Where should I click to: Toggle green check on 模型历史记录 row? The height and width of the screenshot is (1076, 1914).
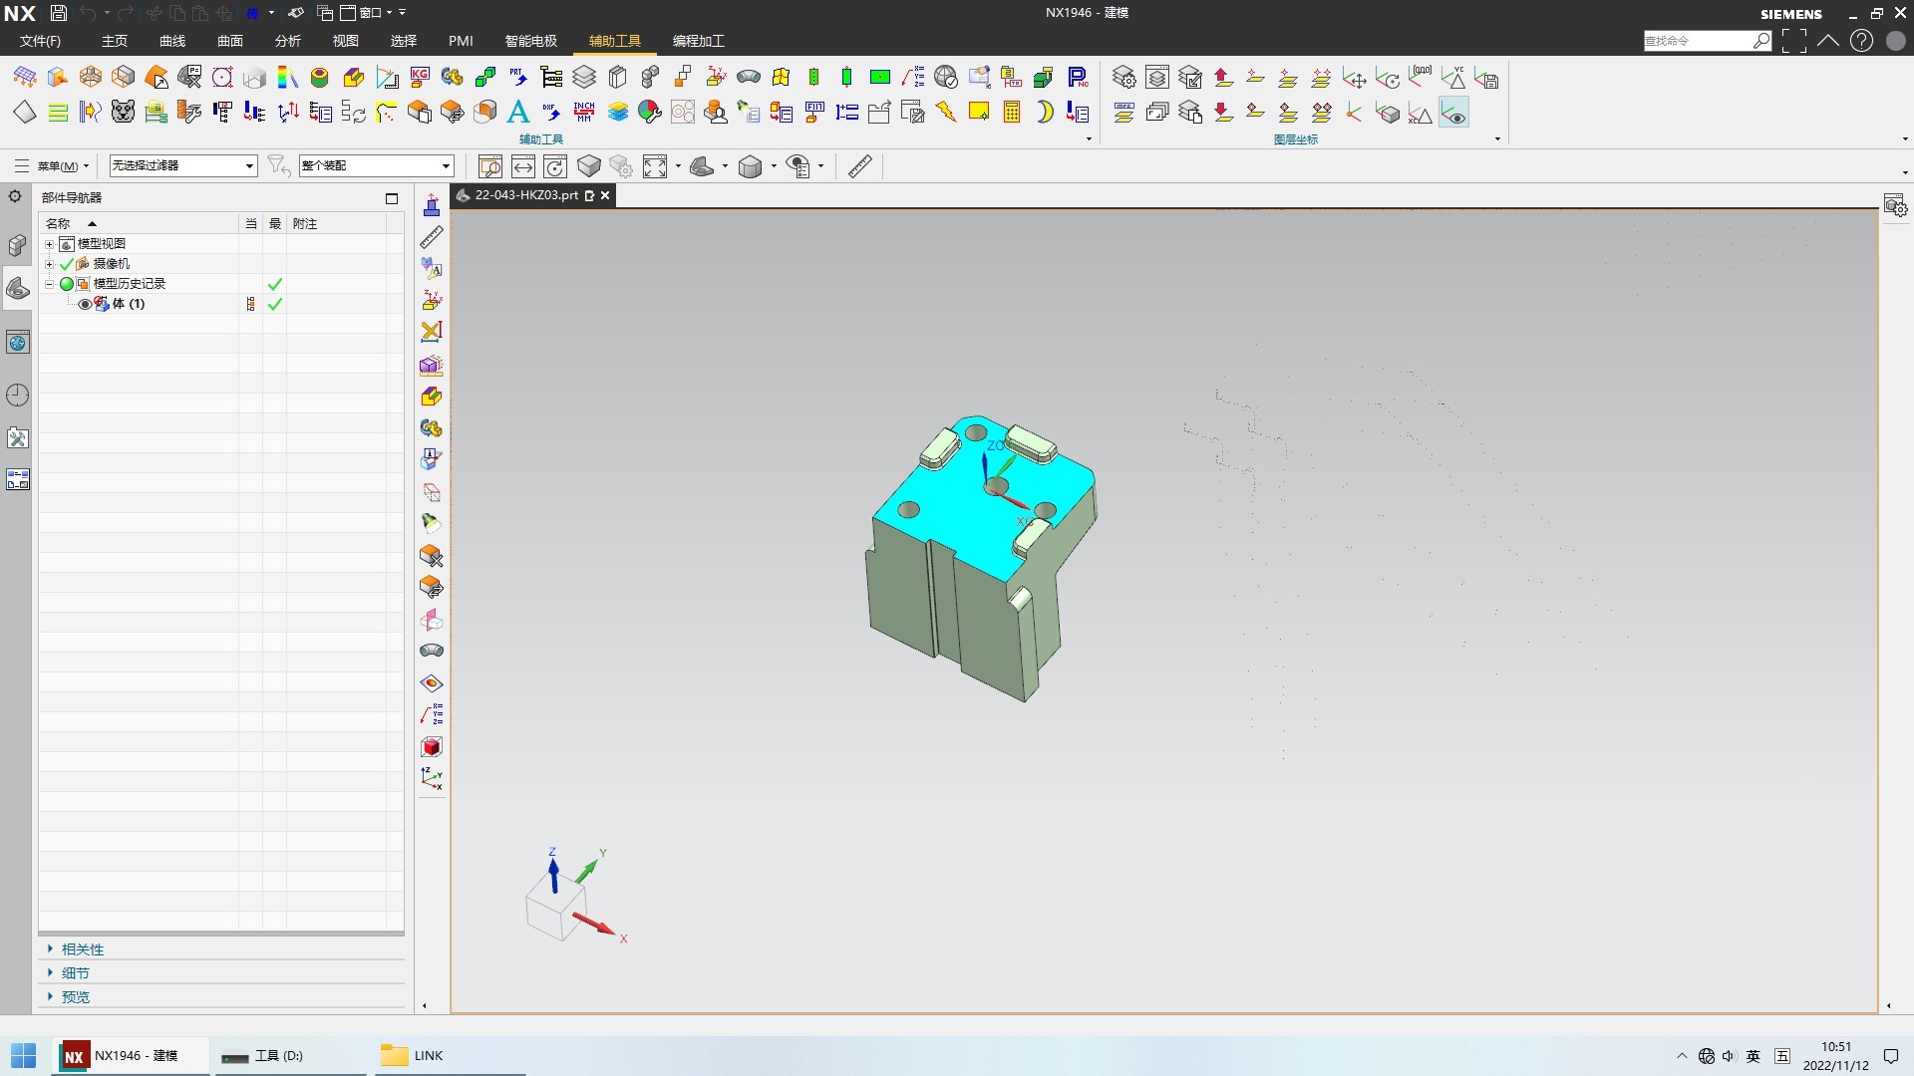[x=275, y=284]
